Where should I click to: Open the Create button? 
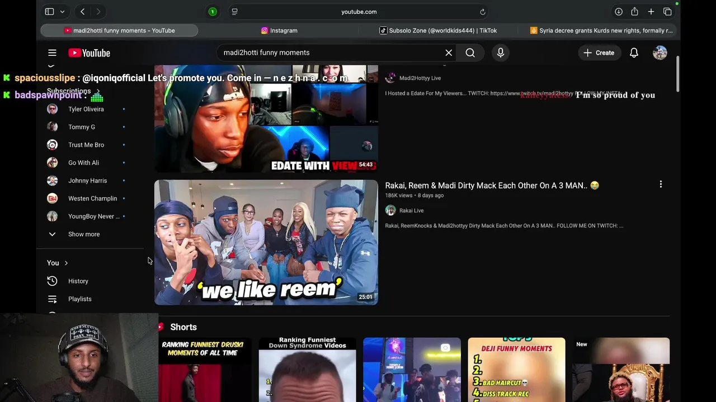click(599, 52)
